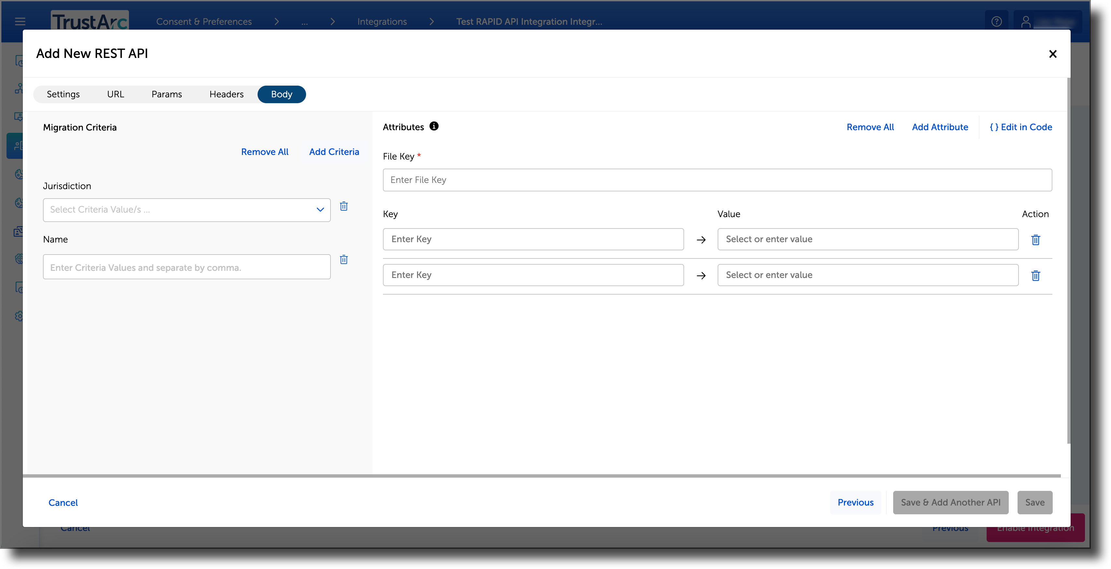The height and width of the screenshot is (569, 1111).
Task: Delete the Jurisdiction criteria with its trash icon
Action: pos(344,206)
